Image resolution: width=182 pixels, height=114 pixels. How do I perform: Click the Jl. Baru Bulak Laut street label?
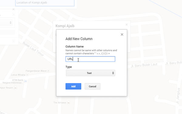click(x=144, y=65)
